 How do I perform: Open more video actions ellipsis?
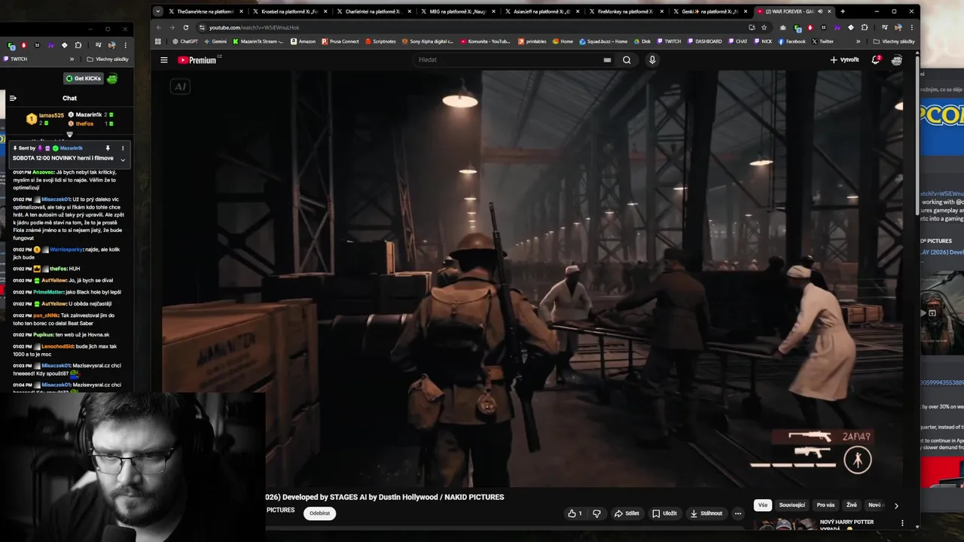pyautogui.click(x=738, y=513)
